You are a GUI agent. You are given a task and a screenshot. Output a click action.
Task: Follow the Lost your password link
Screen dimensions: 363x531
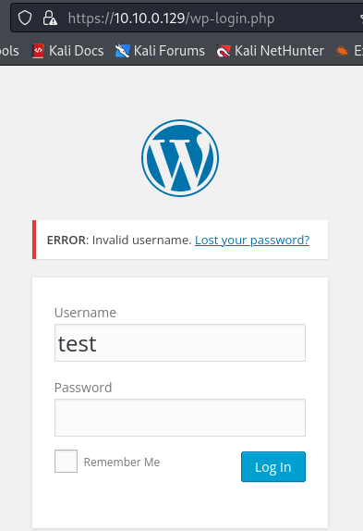252,240
